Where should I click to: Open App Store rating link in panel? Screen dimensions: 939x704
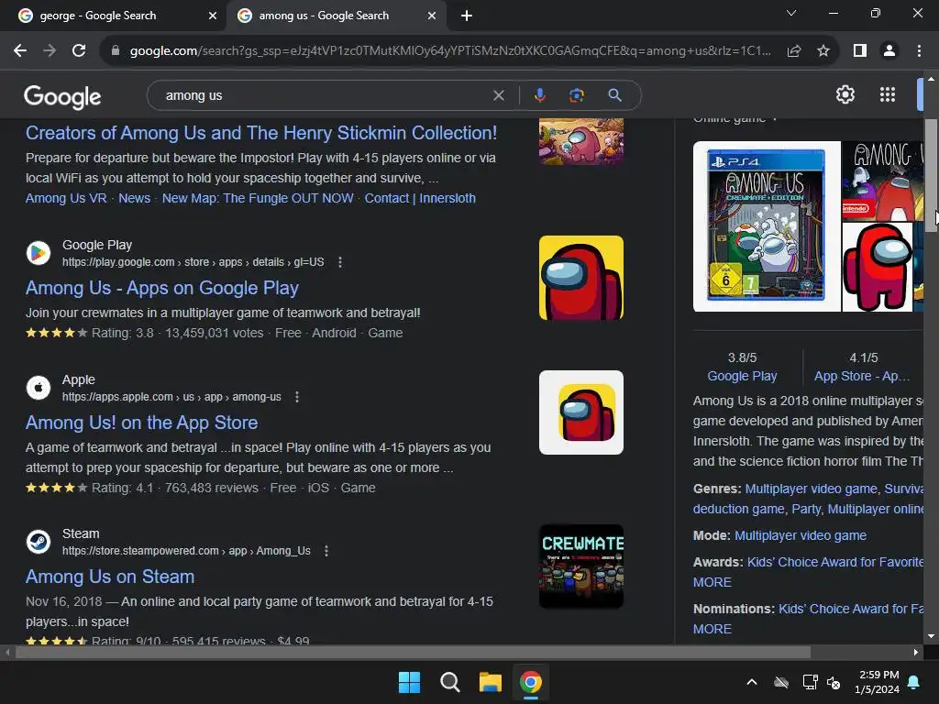pos(862,376)
